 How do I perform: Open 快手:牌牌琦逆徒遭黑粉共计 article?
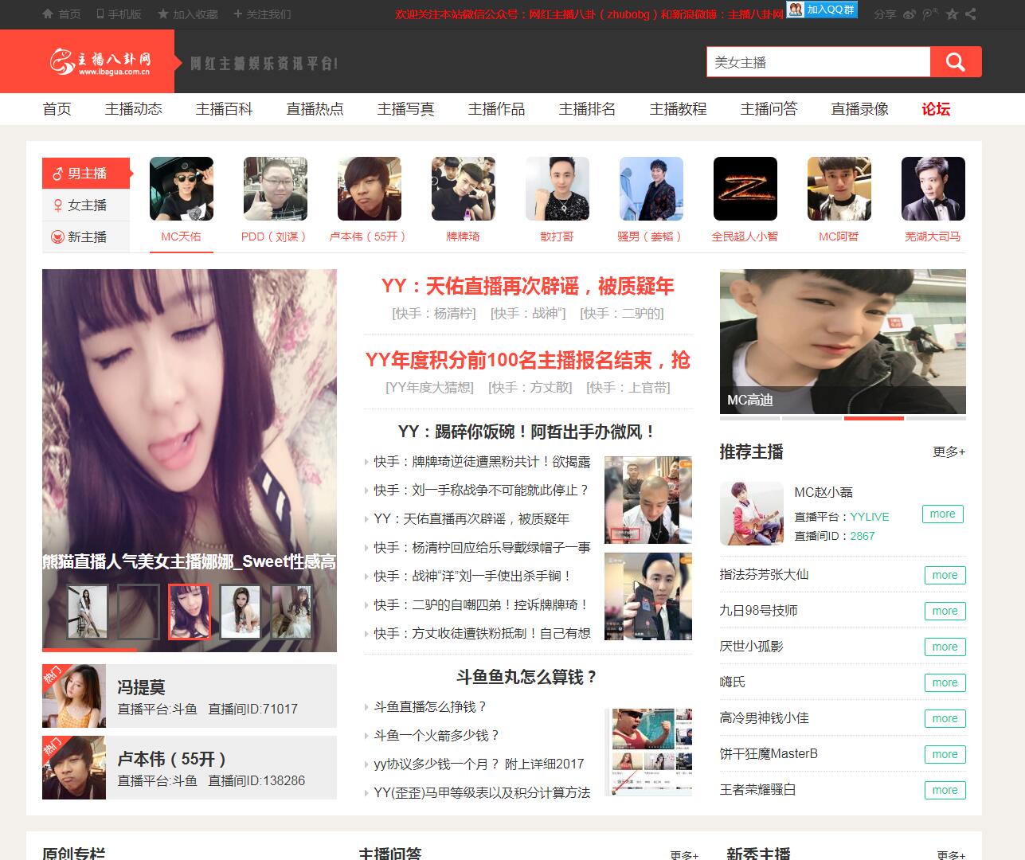(x=483, y=462)
